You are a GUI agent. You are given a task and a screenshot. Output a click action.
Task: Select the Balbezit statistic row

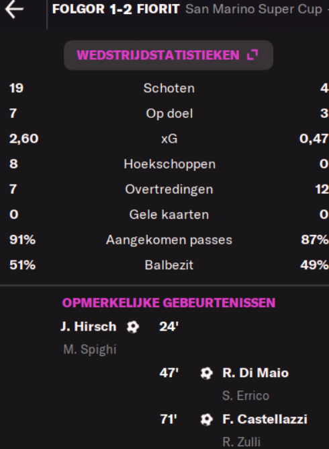(x=169, y=265)
